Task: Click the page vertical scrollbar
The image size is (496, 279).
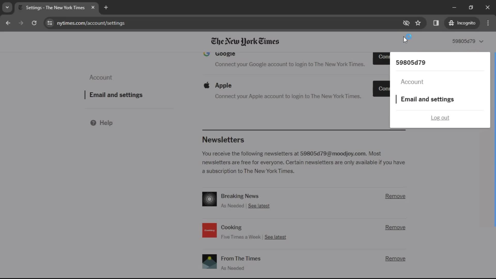Action: pyautogui.click(x=495, y=139)
